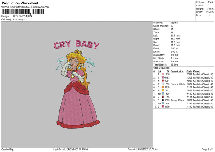The height and width of the screenshot is (152, 215).
Task: Select the Down: measurement label
Action: coord(157,45)
